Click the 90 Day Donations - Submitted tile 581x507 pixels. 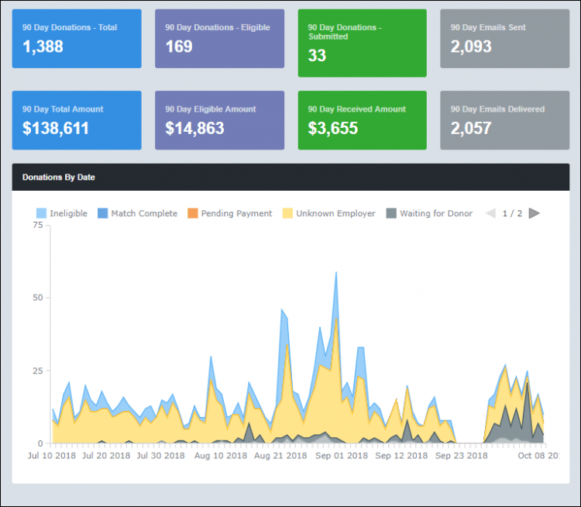pos(362,43)
